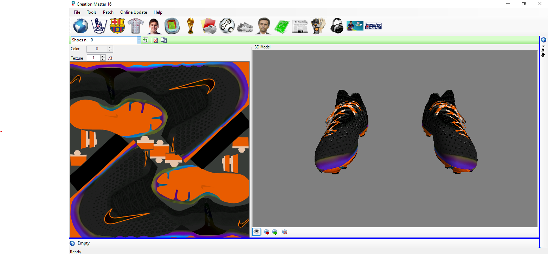The height and width of the screenshot is (254, 548).
Task: Open the soccer ball editor icon
Action: click(227, 26)
